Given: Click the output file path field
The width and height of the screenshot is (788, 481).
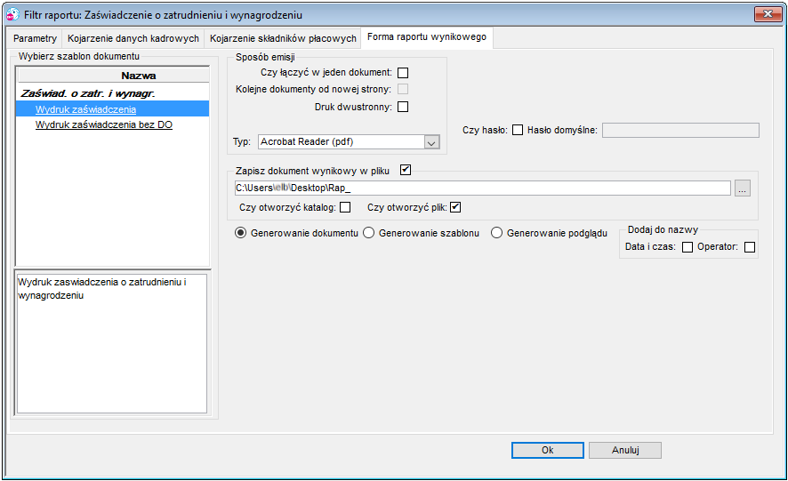Looking at the screenshot, I should pyautogui.click(x=482, y=188).
